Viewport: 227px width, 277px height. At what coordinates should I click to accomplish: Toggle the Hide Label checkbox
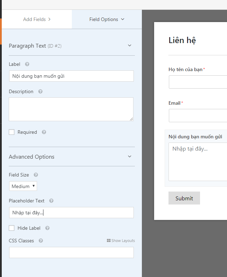tap(12, 228)
